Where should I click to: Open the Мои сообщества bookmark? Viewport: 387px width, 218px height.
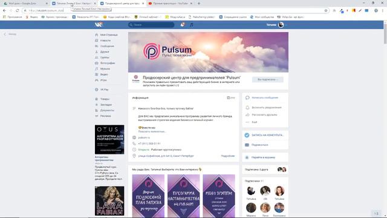[x=262, y=17]
